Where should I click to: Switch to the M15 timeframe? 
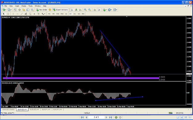[58, 14]
